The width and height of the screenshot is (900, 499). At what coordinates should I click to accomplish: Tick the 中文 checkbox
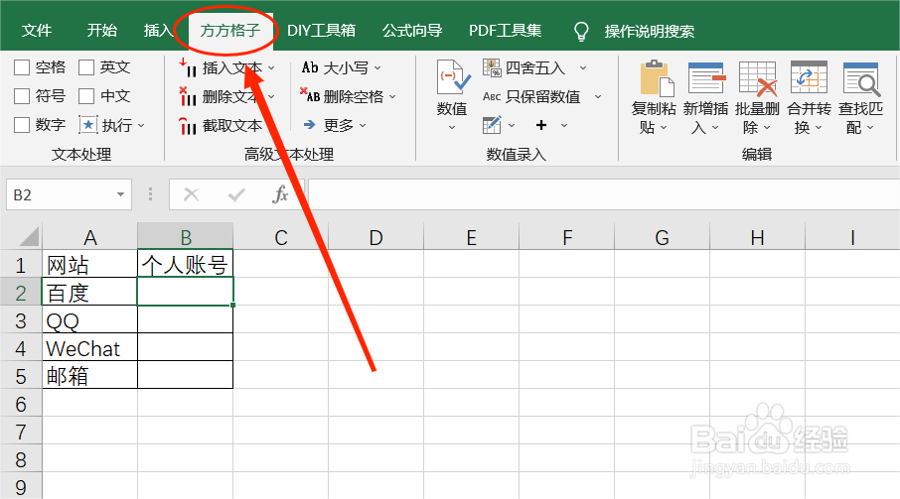click(x=86, y=96)
